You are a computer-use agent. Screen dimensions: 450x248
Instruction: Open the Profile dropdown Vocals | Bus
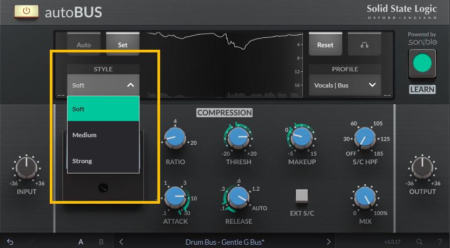point(345,85)
